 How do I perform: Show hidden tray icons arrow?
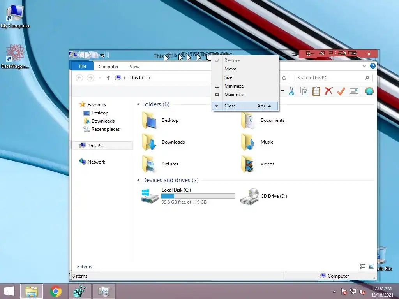pyautogui.click(x=334, y=292)
